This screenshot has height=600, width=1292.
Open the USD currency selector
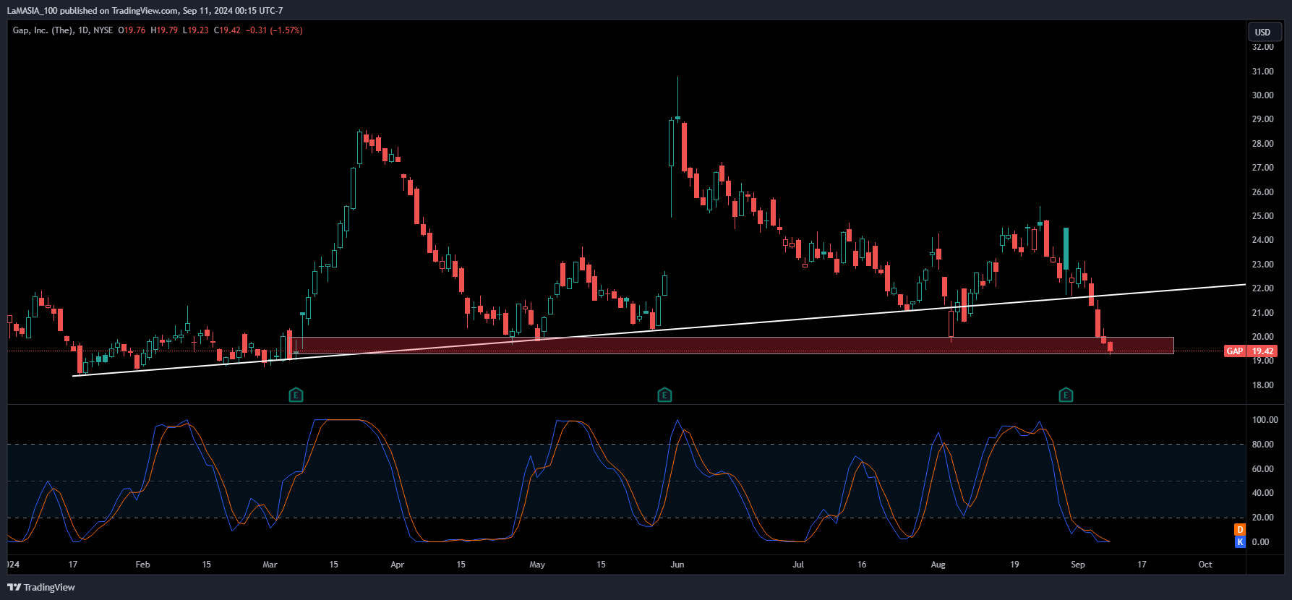(x=1264, y=32)
